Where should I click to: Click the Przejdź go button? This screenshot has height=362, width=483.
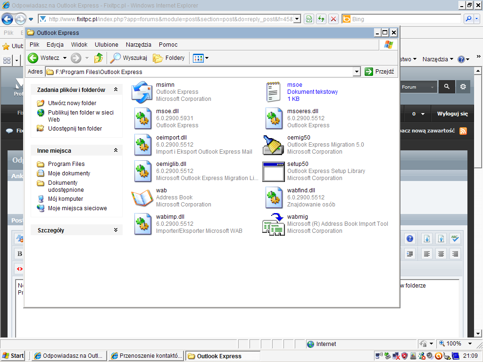tap(380, 72)
